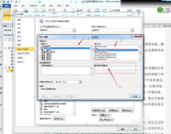This screenshot has height=134, width=171.
Task: Click help button in Word 选项 title bar
Action: coord(133,14)
